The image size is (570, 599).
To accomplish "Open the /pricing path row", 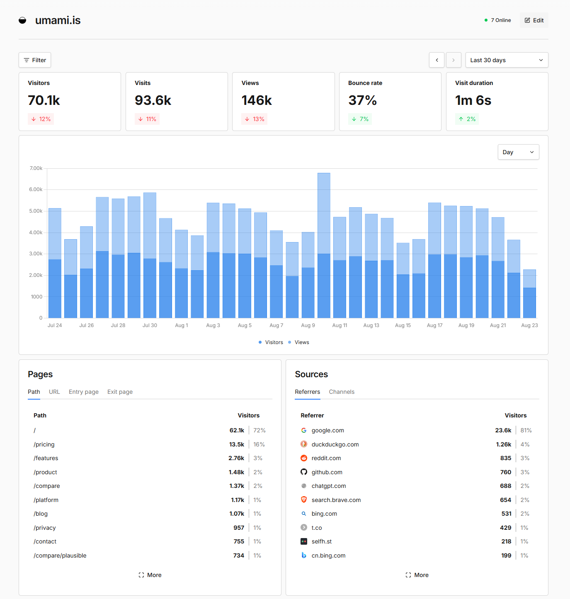I will pos(150,444).
